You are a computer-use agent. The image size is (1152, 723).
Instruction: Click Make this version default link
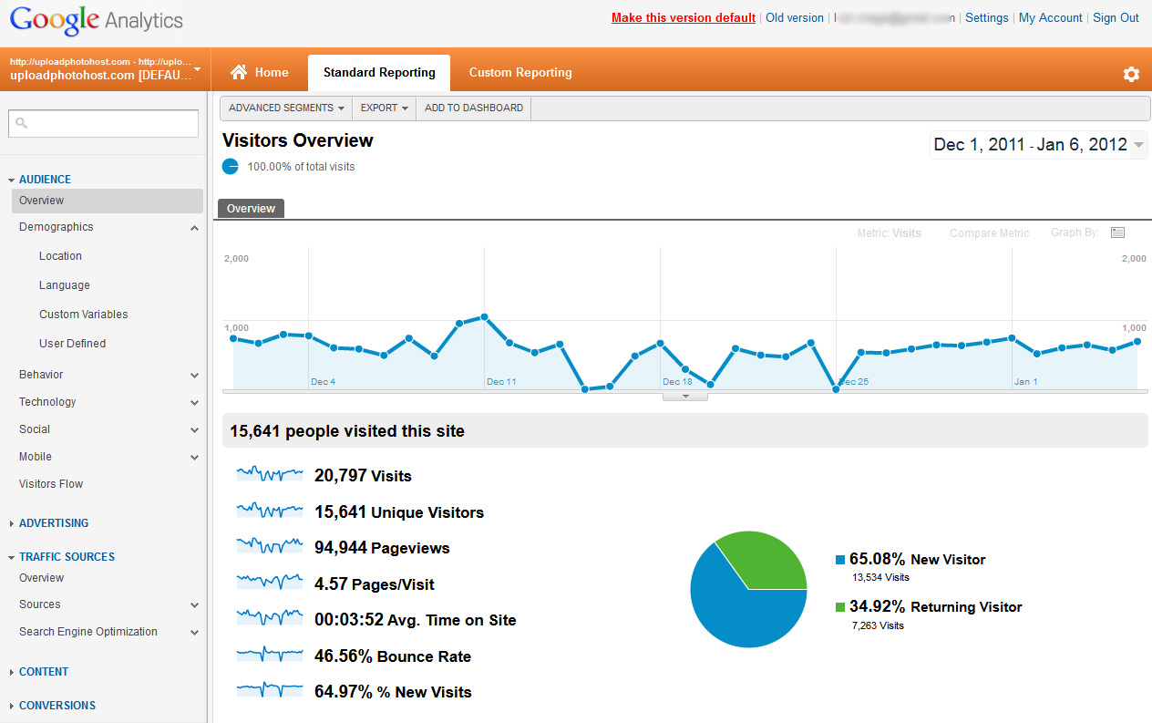point(683,18)
